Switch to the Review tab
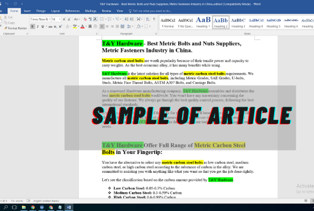This screenshot has height=211, width=314. (106, 11)
